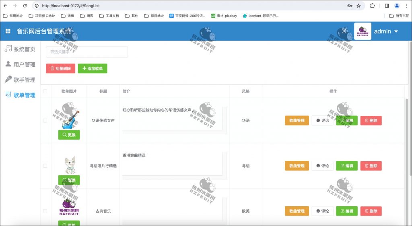The height and width of the screenshot is (226, 412).
Task: Open the browser extensions puzzle icon
Action: pyautogui.click(x=372, y=6)
